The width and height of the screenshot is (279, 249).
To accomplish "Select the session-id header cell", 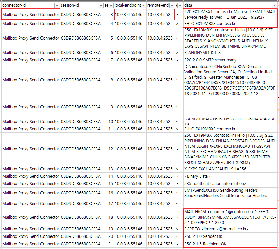I will pos(82,5).
